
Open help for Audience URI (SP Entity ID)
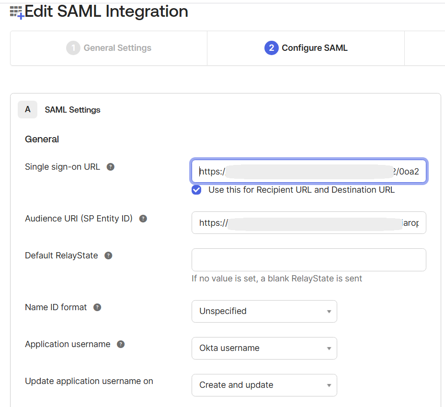pos(143,219)
